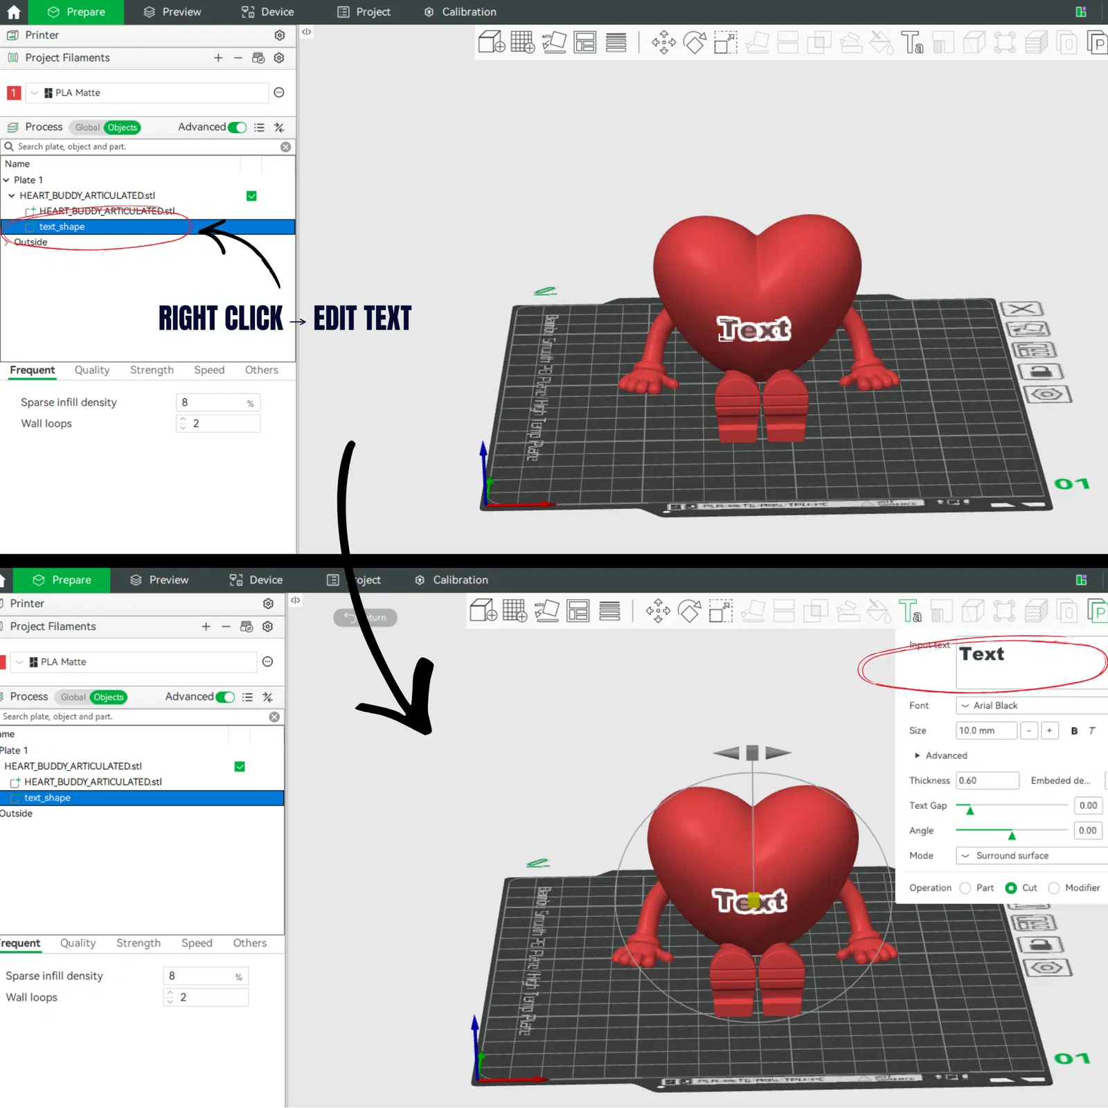Open Printer settings gear in top screenshot

280,35
